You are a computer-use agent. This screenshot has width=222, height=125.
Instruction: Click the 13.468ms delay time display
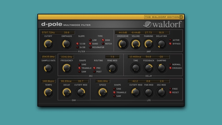[135, 57]
